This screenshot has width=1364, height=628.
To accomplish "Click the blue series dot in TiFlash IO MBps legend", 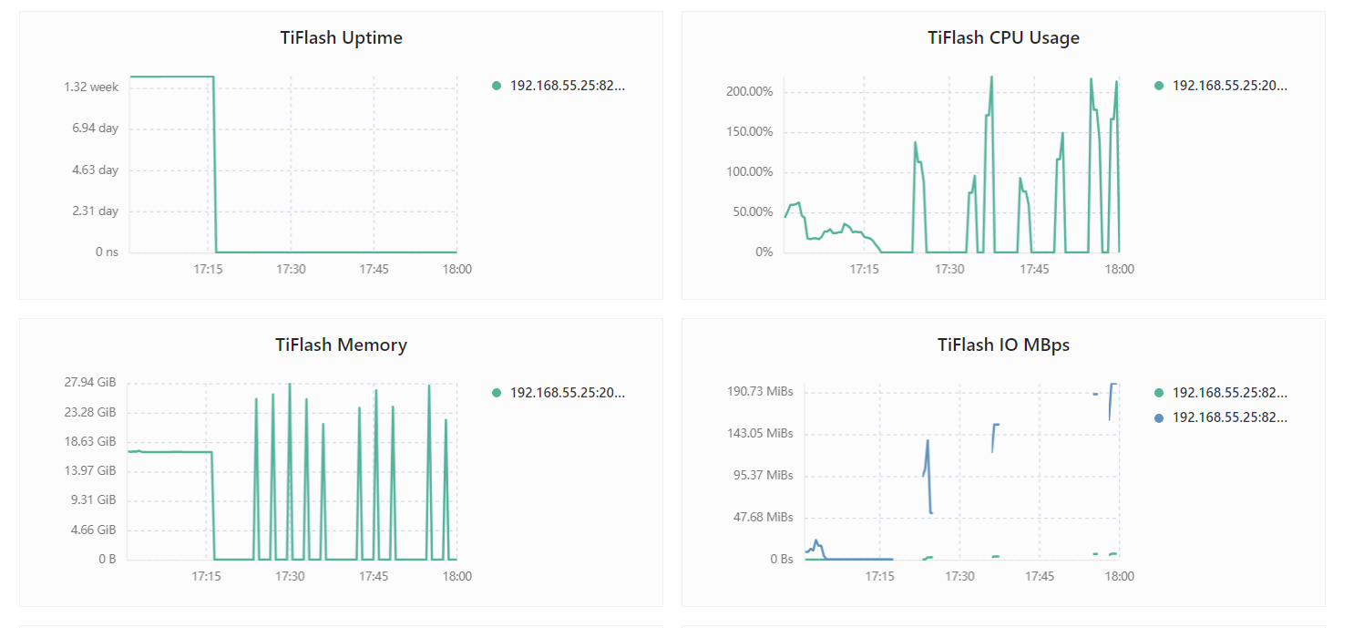I will pos(1159,417).
